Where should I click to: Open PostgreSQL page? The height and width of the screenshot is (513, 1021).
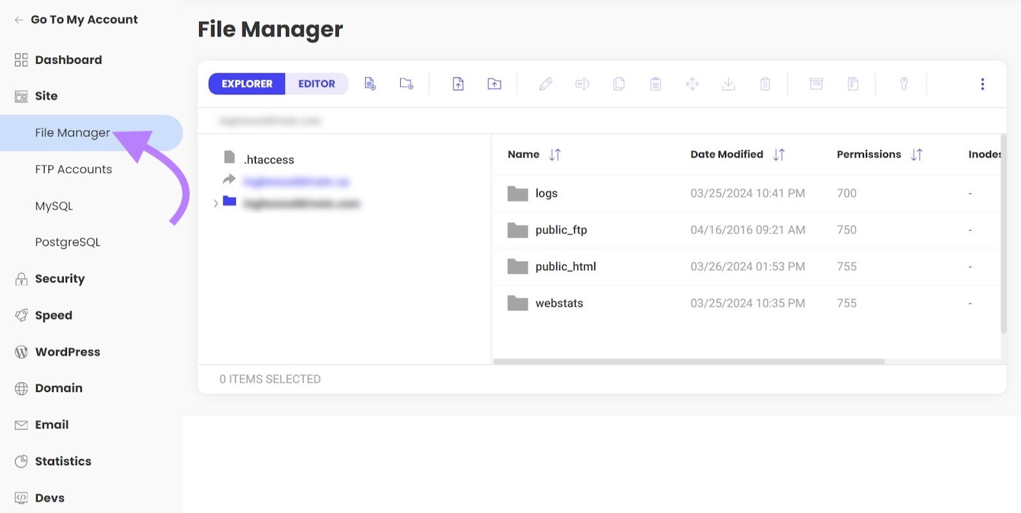(68, 242)
